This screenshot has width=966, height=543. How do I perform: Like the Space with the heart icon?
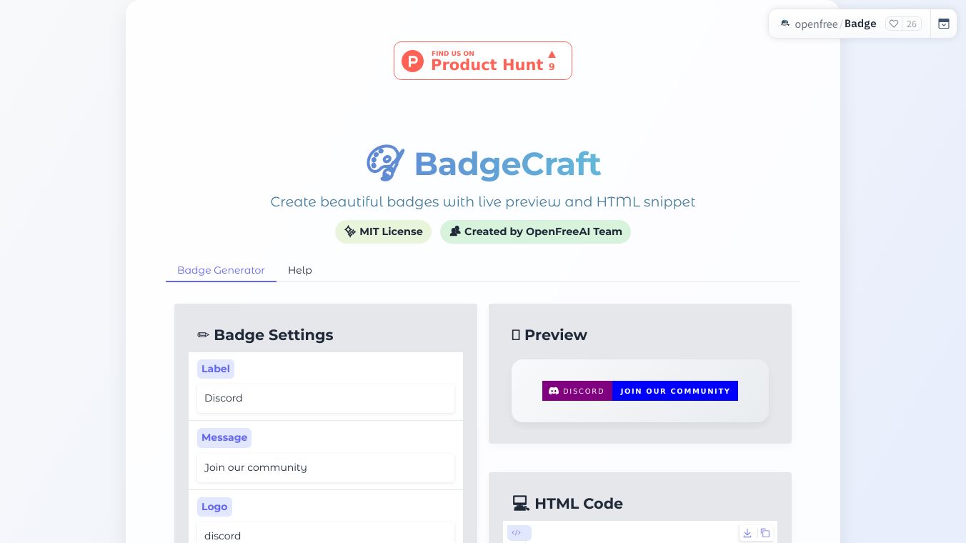tap(893, 24)
